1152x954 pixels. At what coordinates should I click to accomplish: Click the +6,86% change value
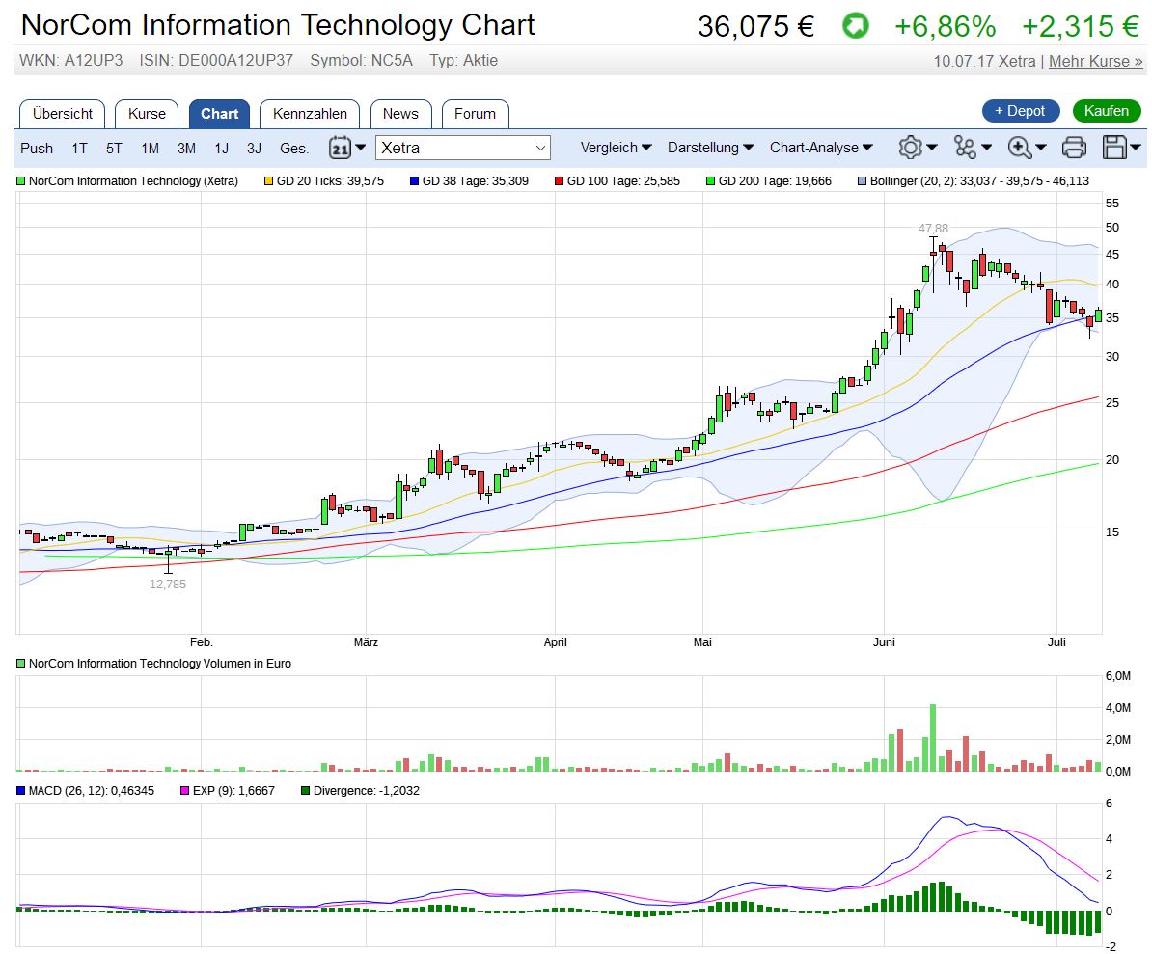[945, 26]
